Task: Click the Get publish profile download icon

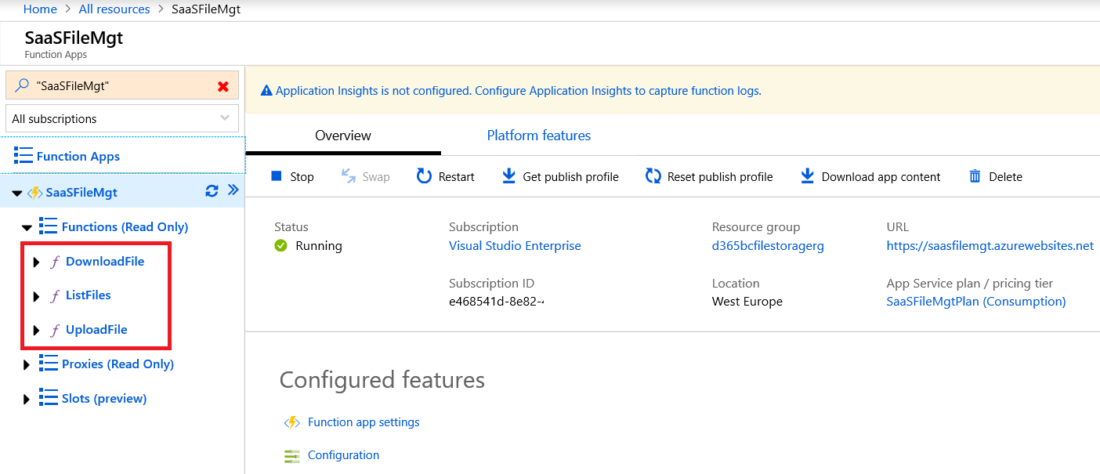Action: pos(508,176)
